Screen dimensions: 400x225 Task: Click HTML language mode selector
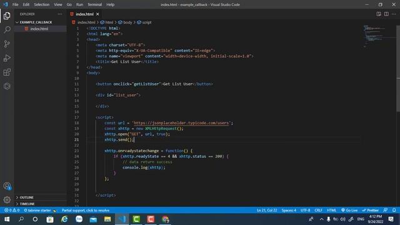(x=331, y=210)
